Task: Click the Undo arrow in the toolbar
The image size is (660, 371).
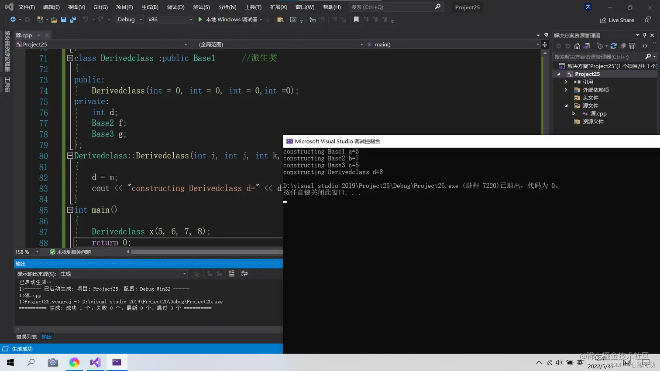Action: tap(86, 20)
